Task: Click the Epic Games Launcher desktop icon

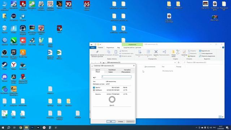Action: pyautogui.click(x=14, y=54)
